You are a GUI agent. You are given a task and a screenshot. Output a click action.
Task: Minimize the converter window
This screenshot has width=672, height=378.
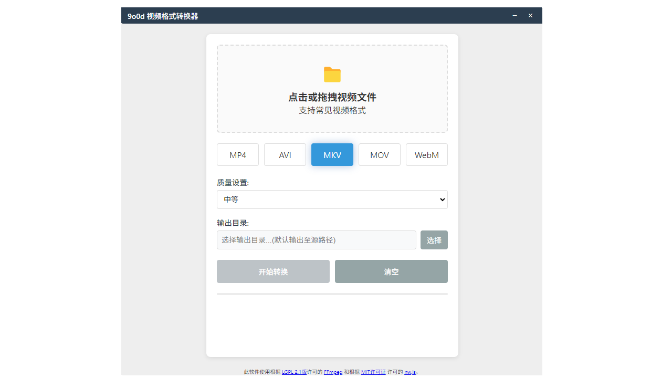514,15
